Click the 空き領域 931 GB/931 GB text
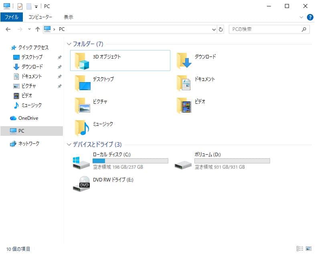315x254 pixels. tap(220, 167)
